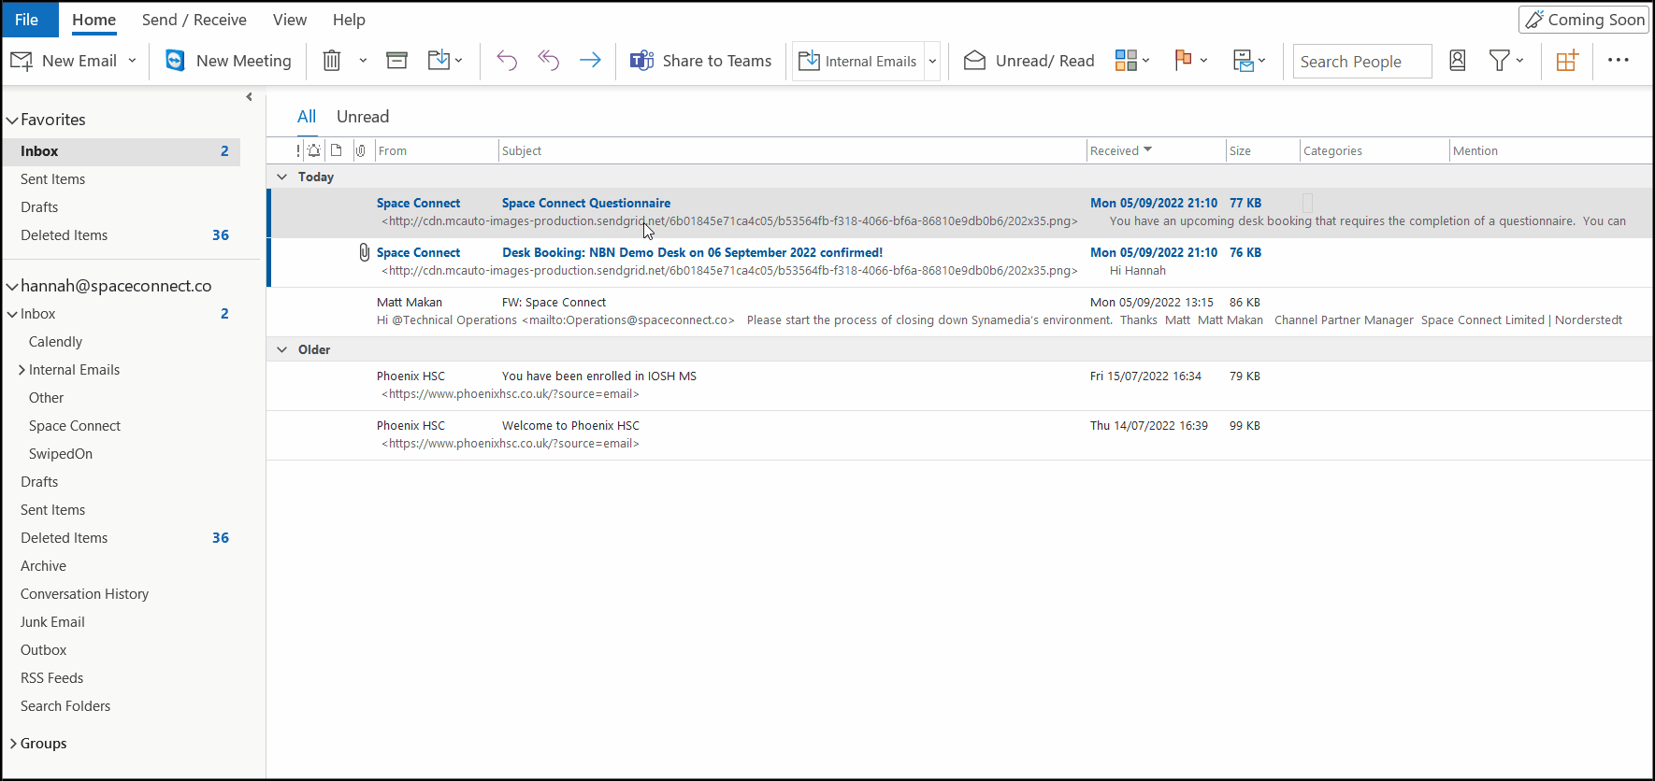The height and width of the screenshot is (781, 1655).
Task: Collapse the hannah@spaceconnect.co account
Action: pyautogui.click(x=12, y=287)
